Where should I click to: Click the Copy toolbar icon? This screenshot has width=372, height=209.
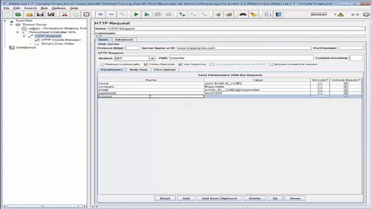pos(76,15)
